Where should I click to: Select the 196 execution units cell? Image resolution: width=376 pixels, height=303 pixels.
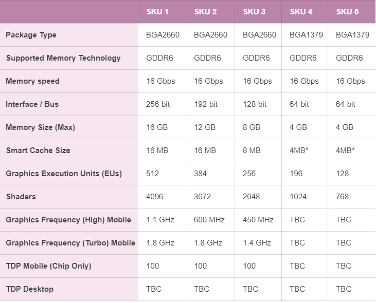296,174
